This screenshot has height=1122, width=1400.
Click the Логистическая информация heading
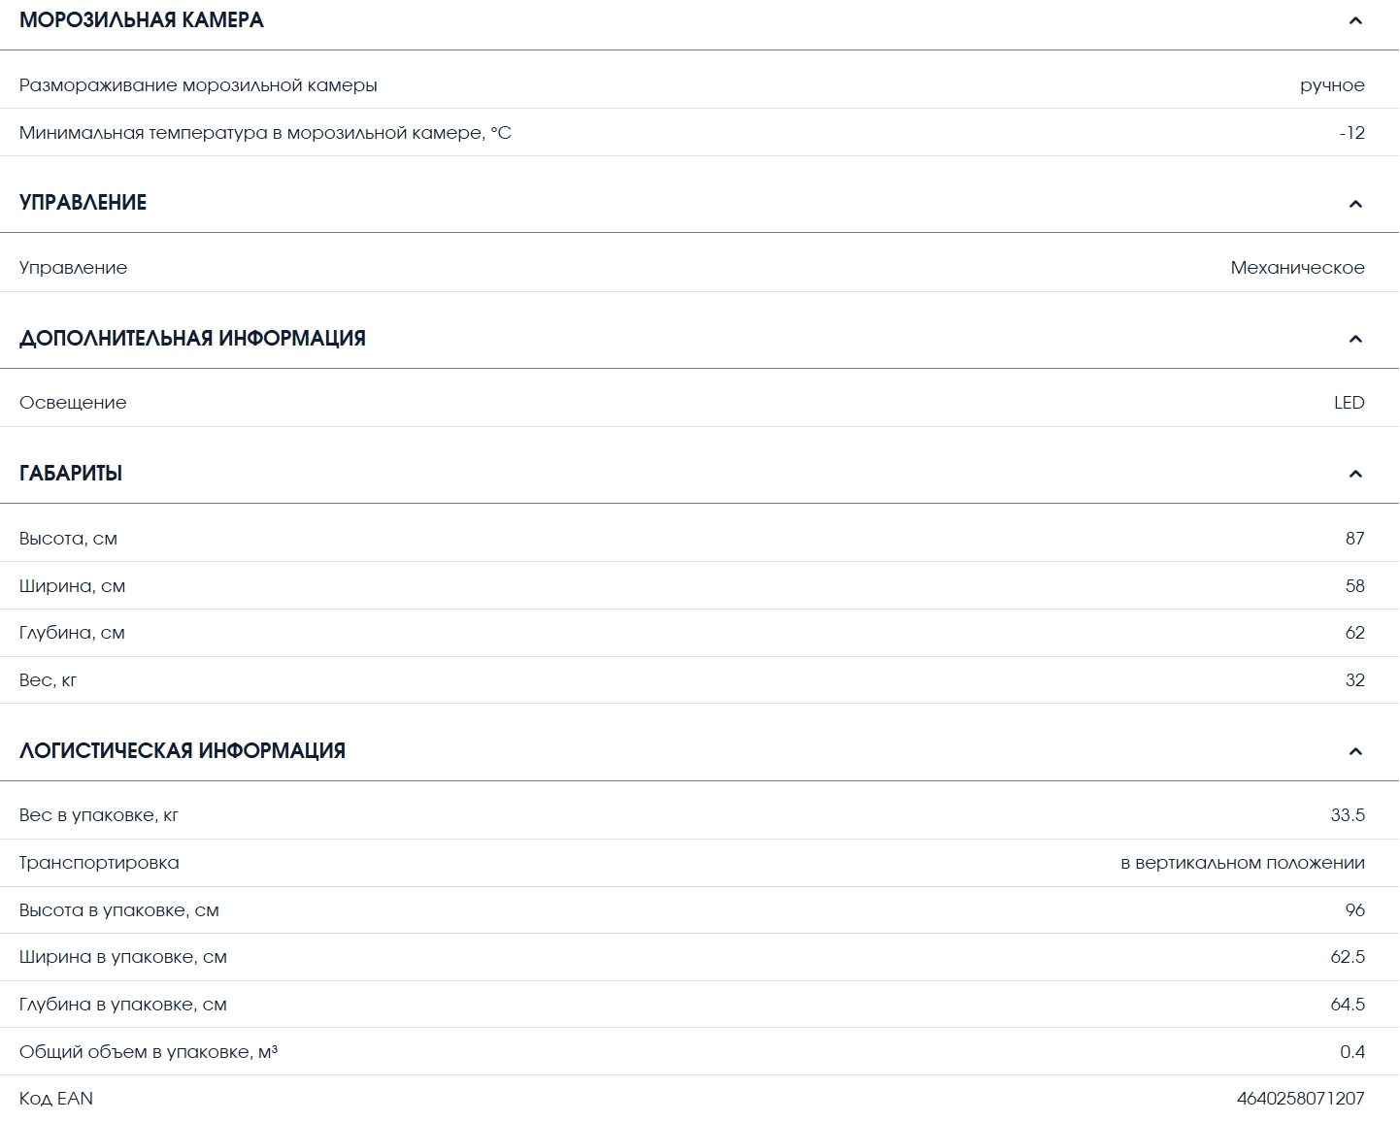(183, 751)
